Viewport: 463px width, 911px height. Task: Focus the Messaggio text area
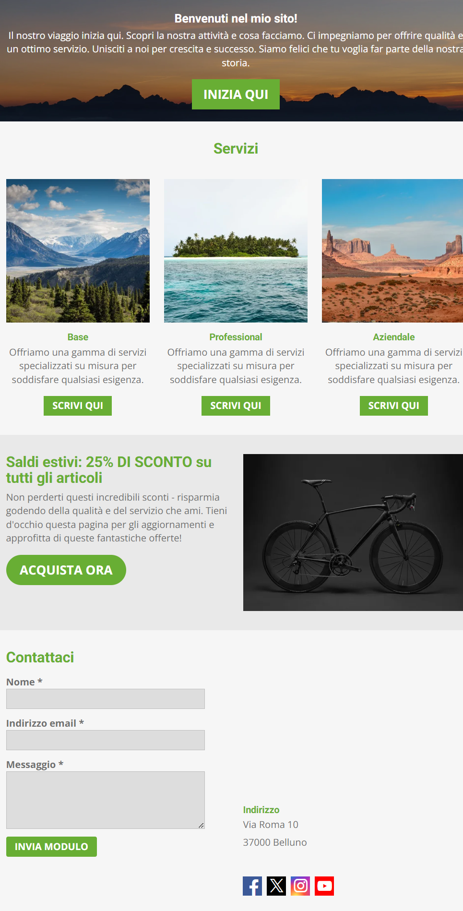106,800
